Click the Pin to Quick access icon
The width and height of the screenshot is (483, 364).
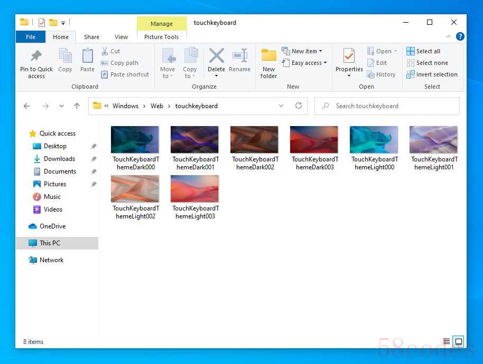pos(36,57)
